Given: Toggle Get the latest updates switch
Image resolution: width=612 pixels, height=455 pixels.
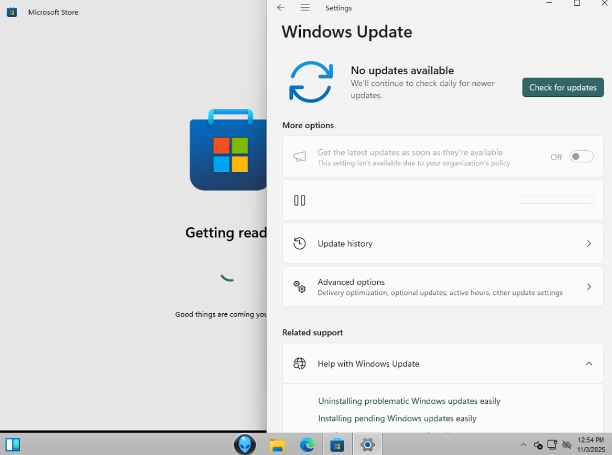Looking at the screenshot, I should [x=581, y=157].
